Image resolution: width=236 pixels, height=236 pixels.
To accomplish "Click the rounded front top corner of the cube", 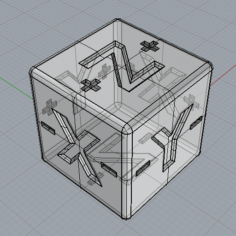I will click(x=127, y=129).
